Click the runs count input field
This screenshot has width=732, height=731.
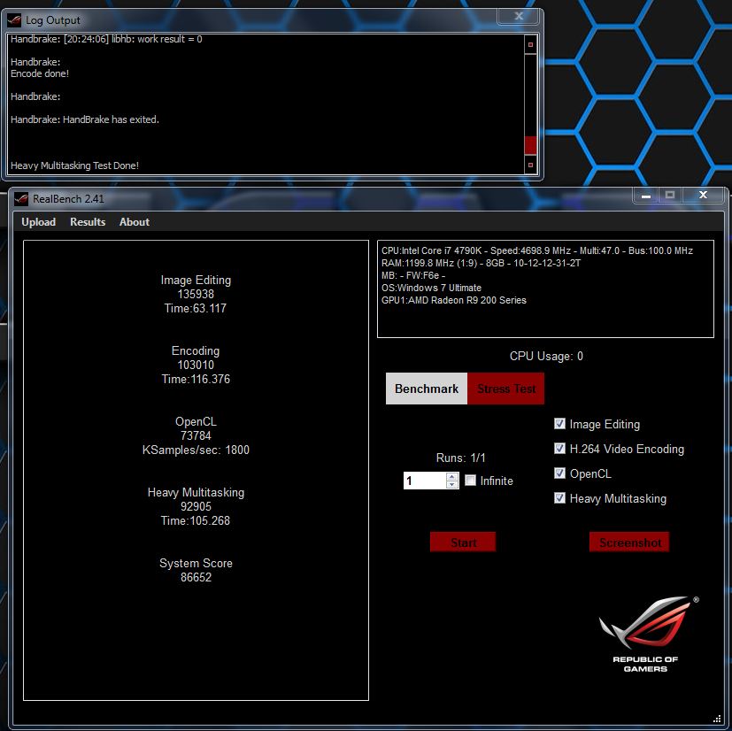pyautogui.click(x=425, y=481)
